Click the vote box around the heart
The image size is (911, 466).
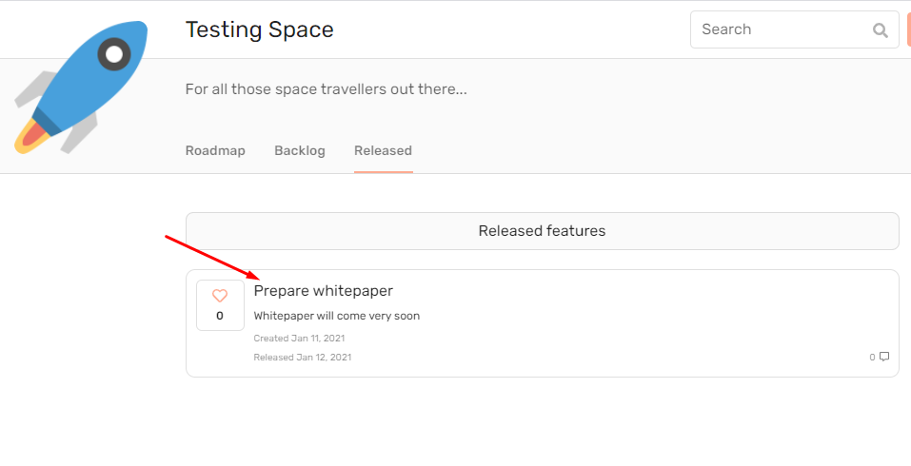tap(220, 305)
